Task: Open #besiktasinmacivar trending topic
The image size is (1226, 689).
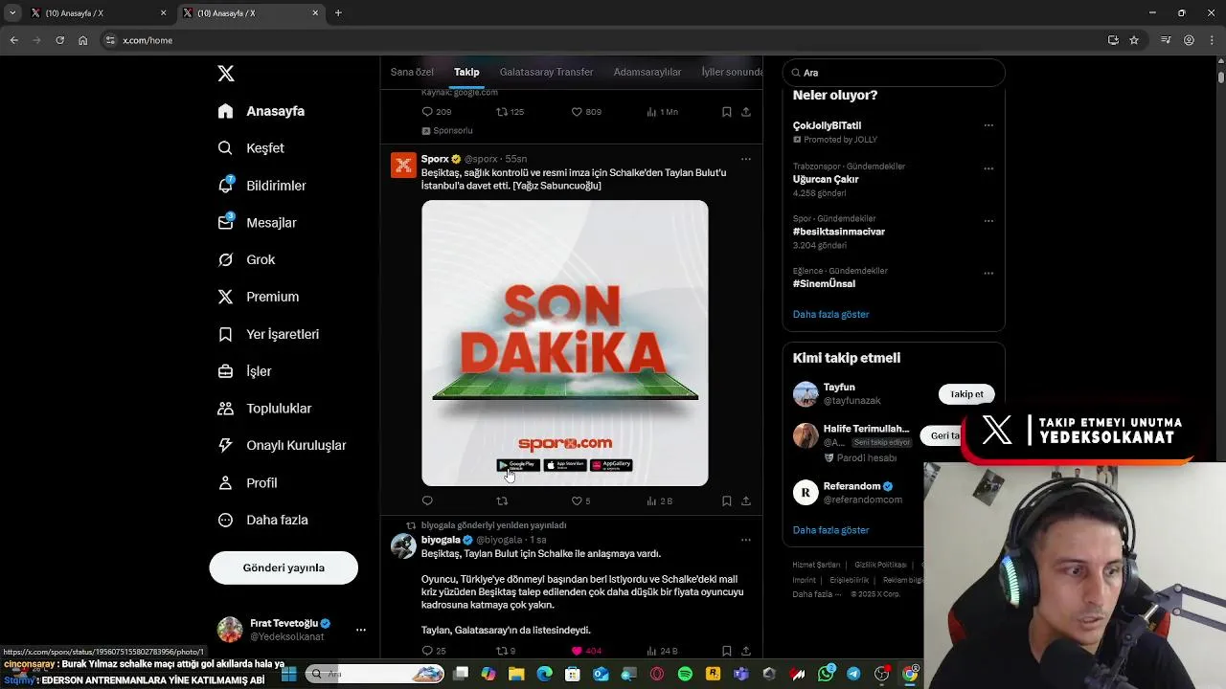Action: coord(839,232)
